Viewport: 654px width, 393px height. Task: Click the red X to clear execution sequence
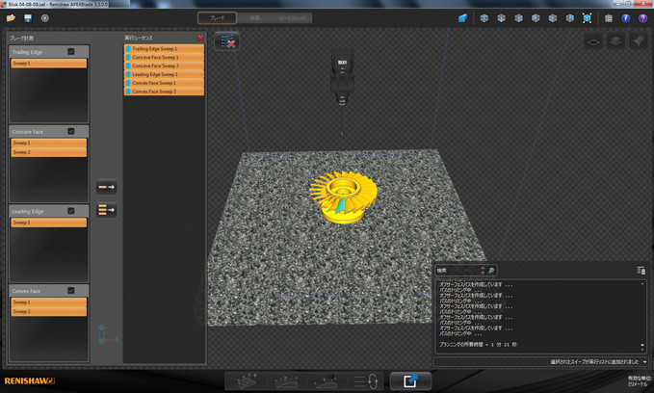coord(199,38)
